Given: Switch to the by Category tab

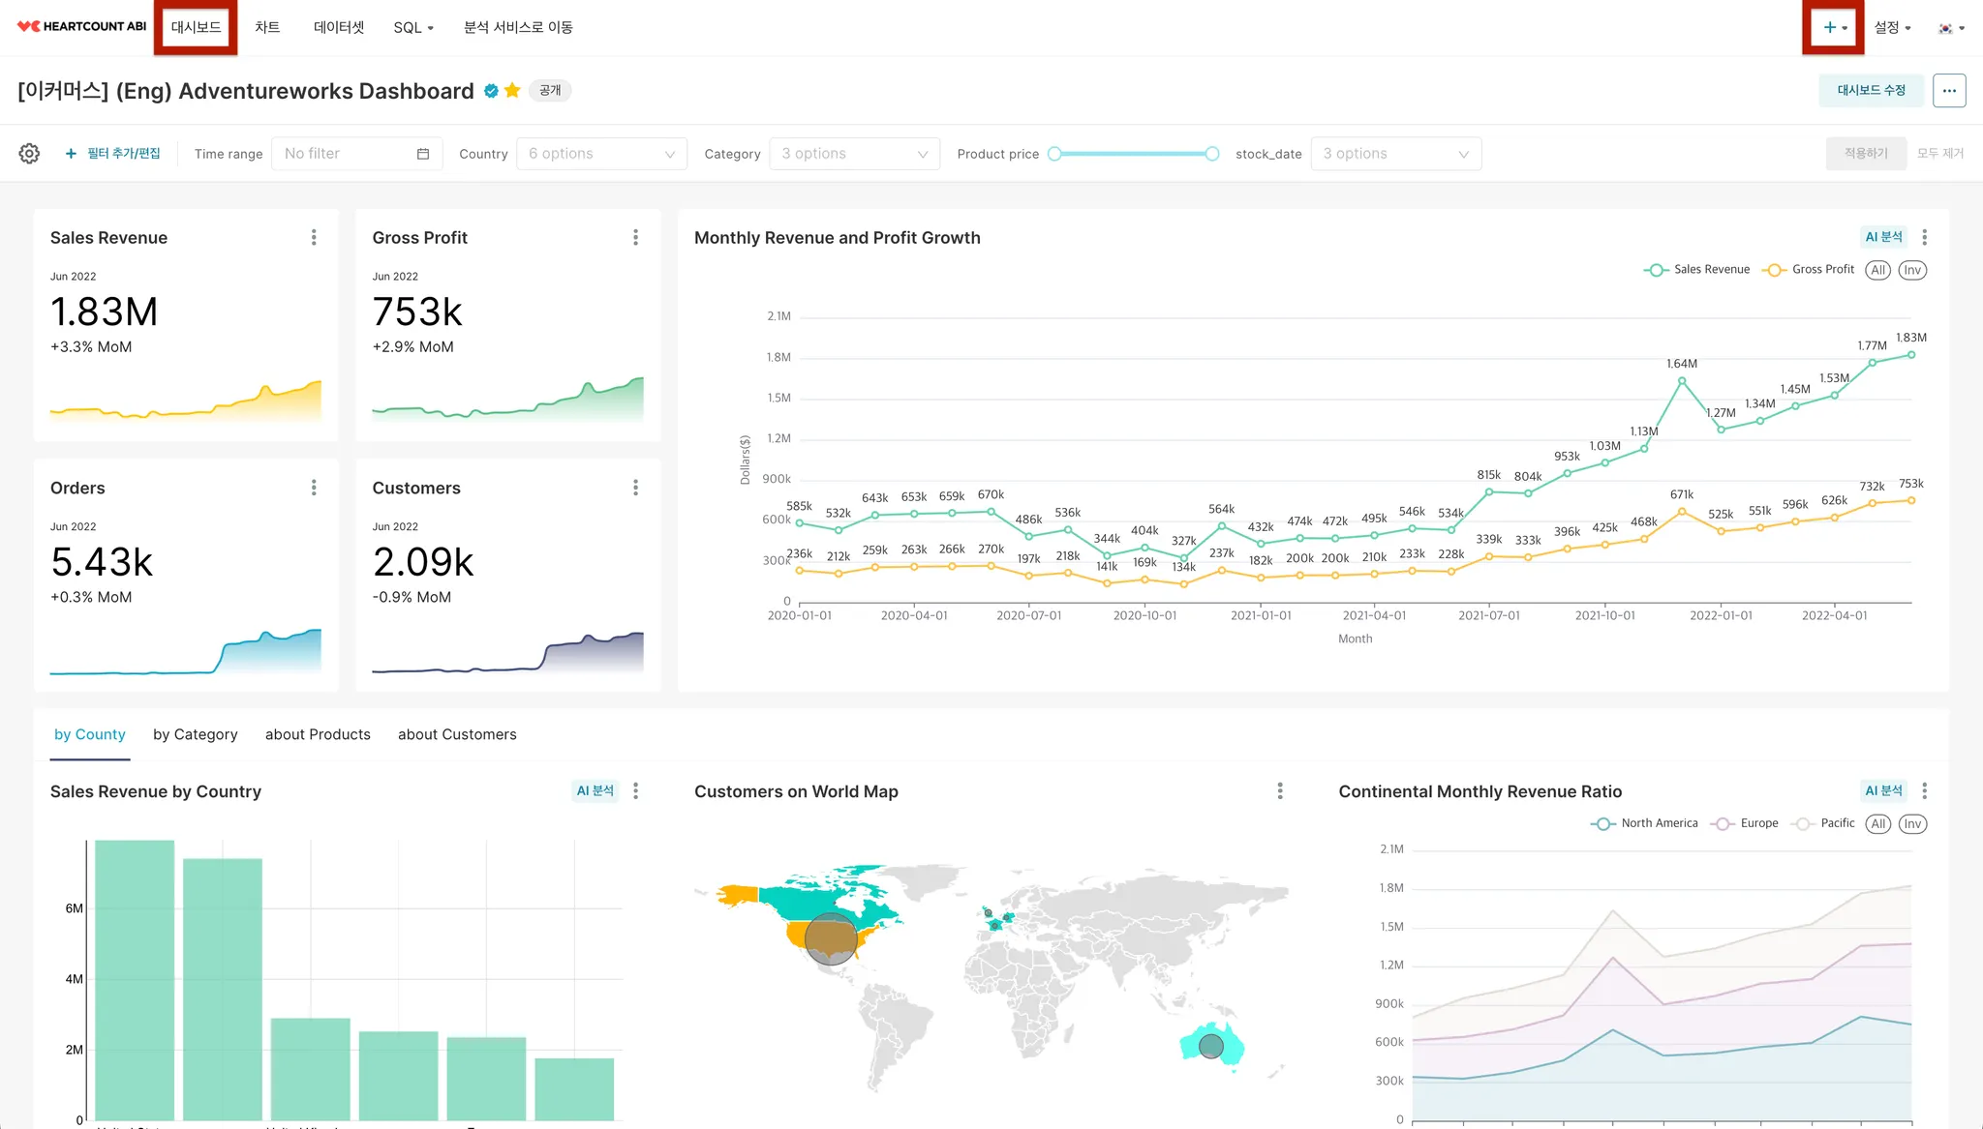Looking at the screenshot, I should pos(195,735).
